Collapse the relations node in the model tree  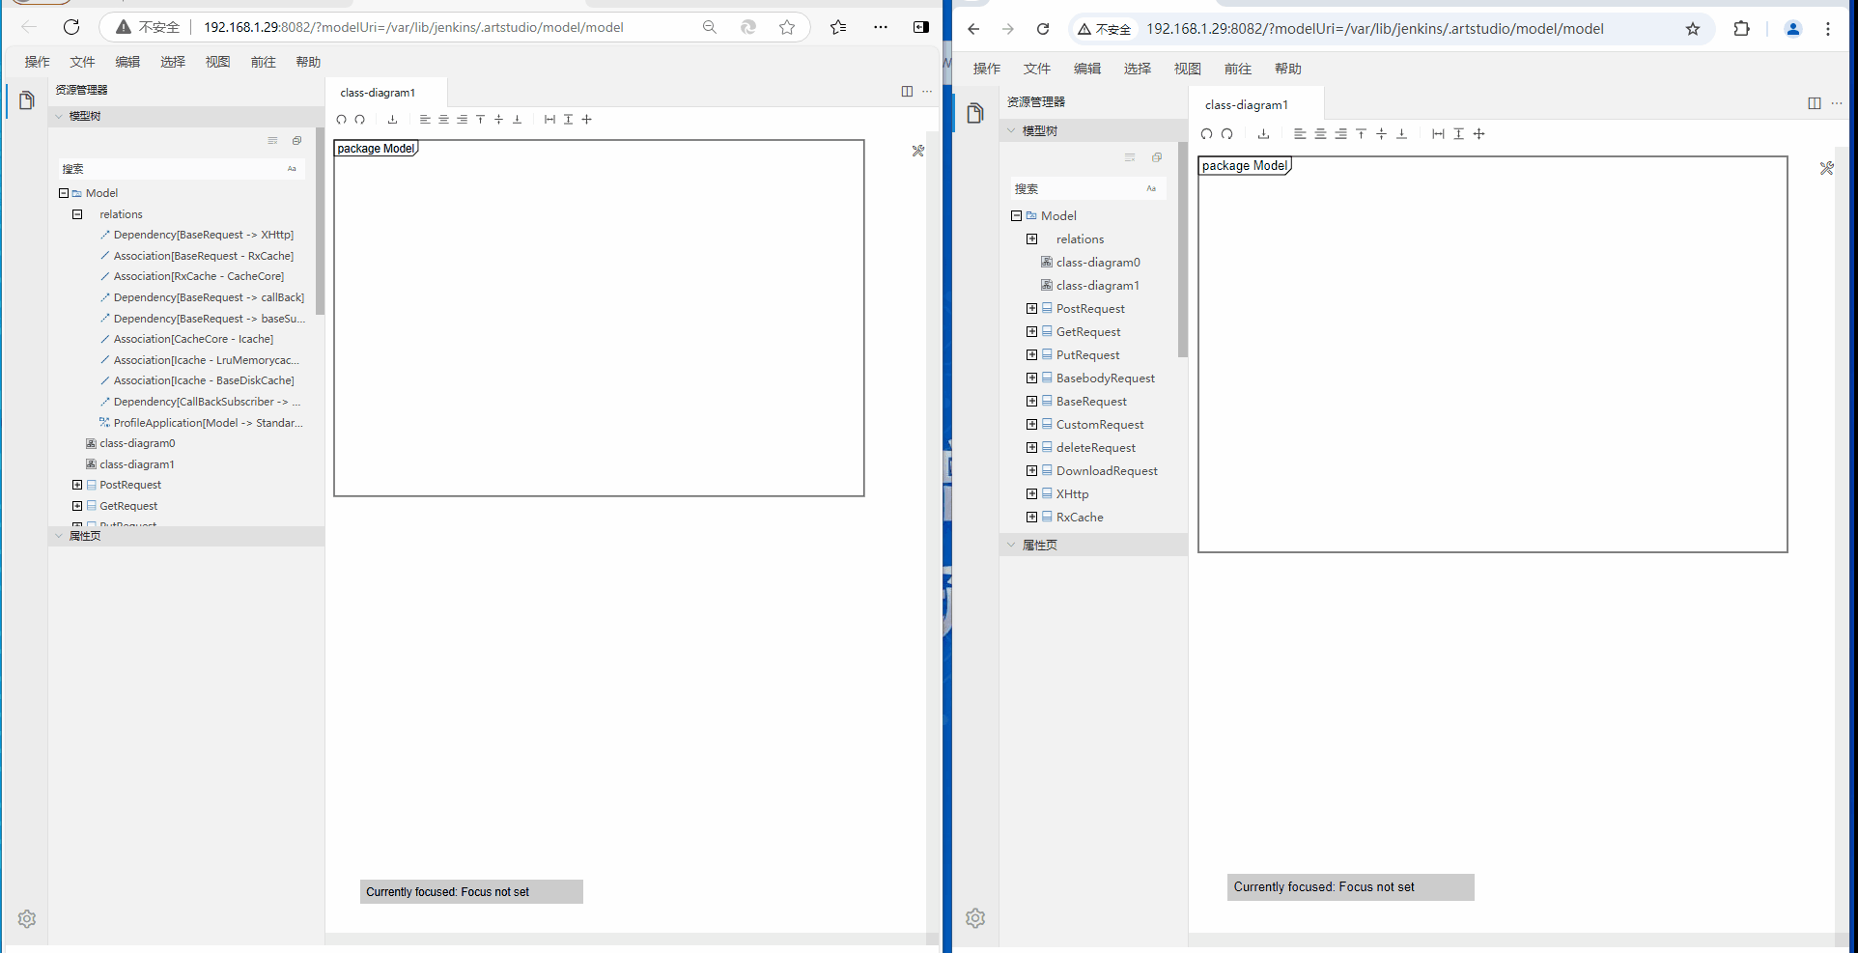click(77, 213)
